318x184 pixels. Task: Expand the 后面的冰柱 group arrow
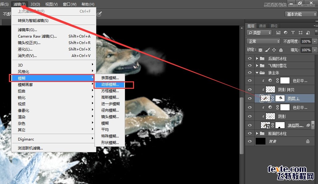tap(257, 59)
